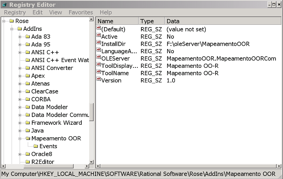Click the string icon beside Active
This screenshot has width=283, height=179.
pyautogui.click(x=99, y=35)
